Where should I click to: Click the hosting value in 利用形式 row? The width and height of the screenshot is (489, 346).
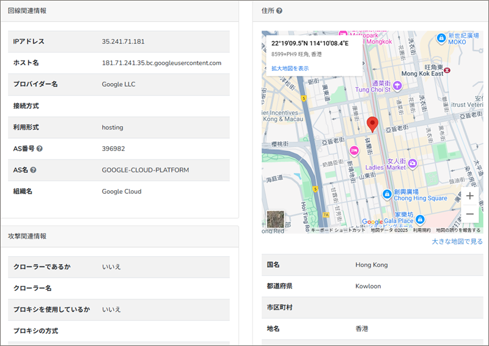click(x=112, y=127)
